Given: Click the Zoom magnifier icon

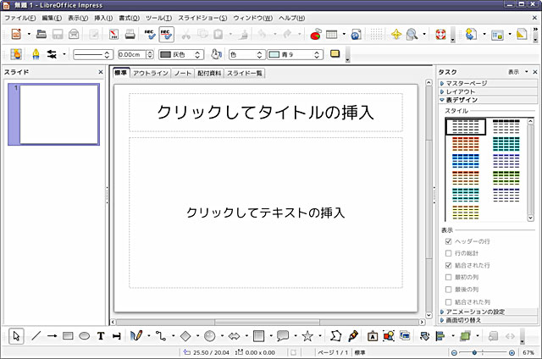Looking at the screenshot, I should 412,34.
